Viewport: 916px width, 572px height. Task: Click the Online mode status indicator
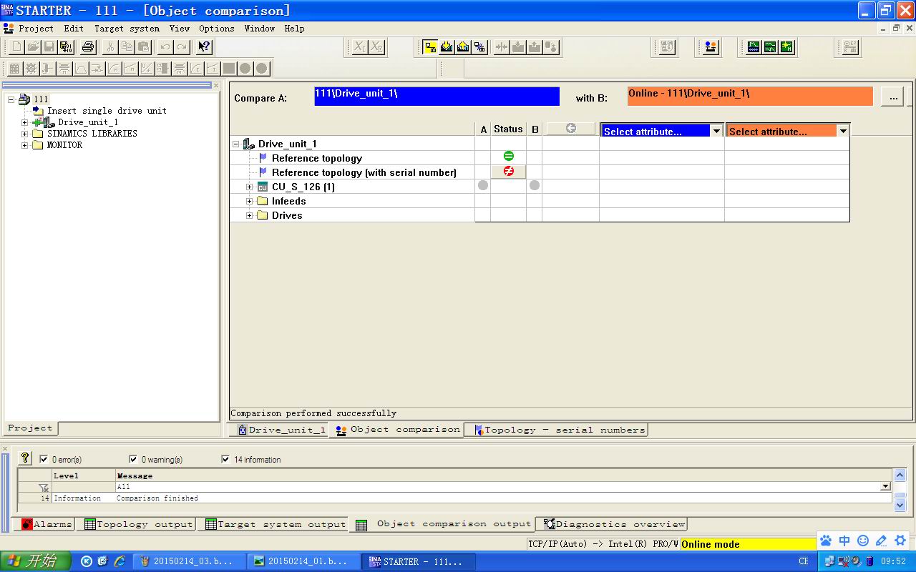(x=748, y=544)
